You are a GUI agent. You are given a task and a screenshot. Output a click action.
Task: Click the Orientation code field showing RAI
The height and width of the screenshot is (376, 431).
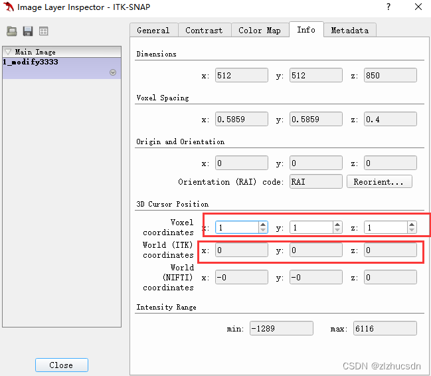click(x=316, y=181)
